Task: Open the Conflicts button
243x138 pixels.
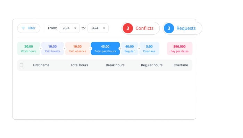Action: click(141, 28)
